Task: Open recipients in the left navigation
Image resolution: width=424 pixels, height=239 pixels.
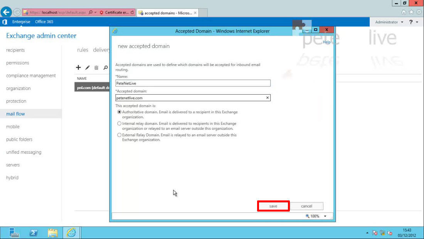Action: (x=15, y=50)
